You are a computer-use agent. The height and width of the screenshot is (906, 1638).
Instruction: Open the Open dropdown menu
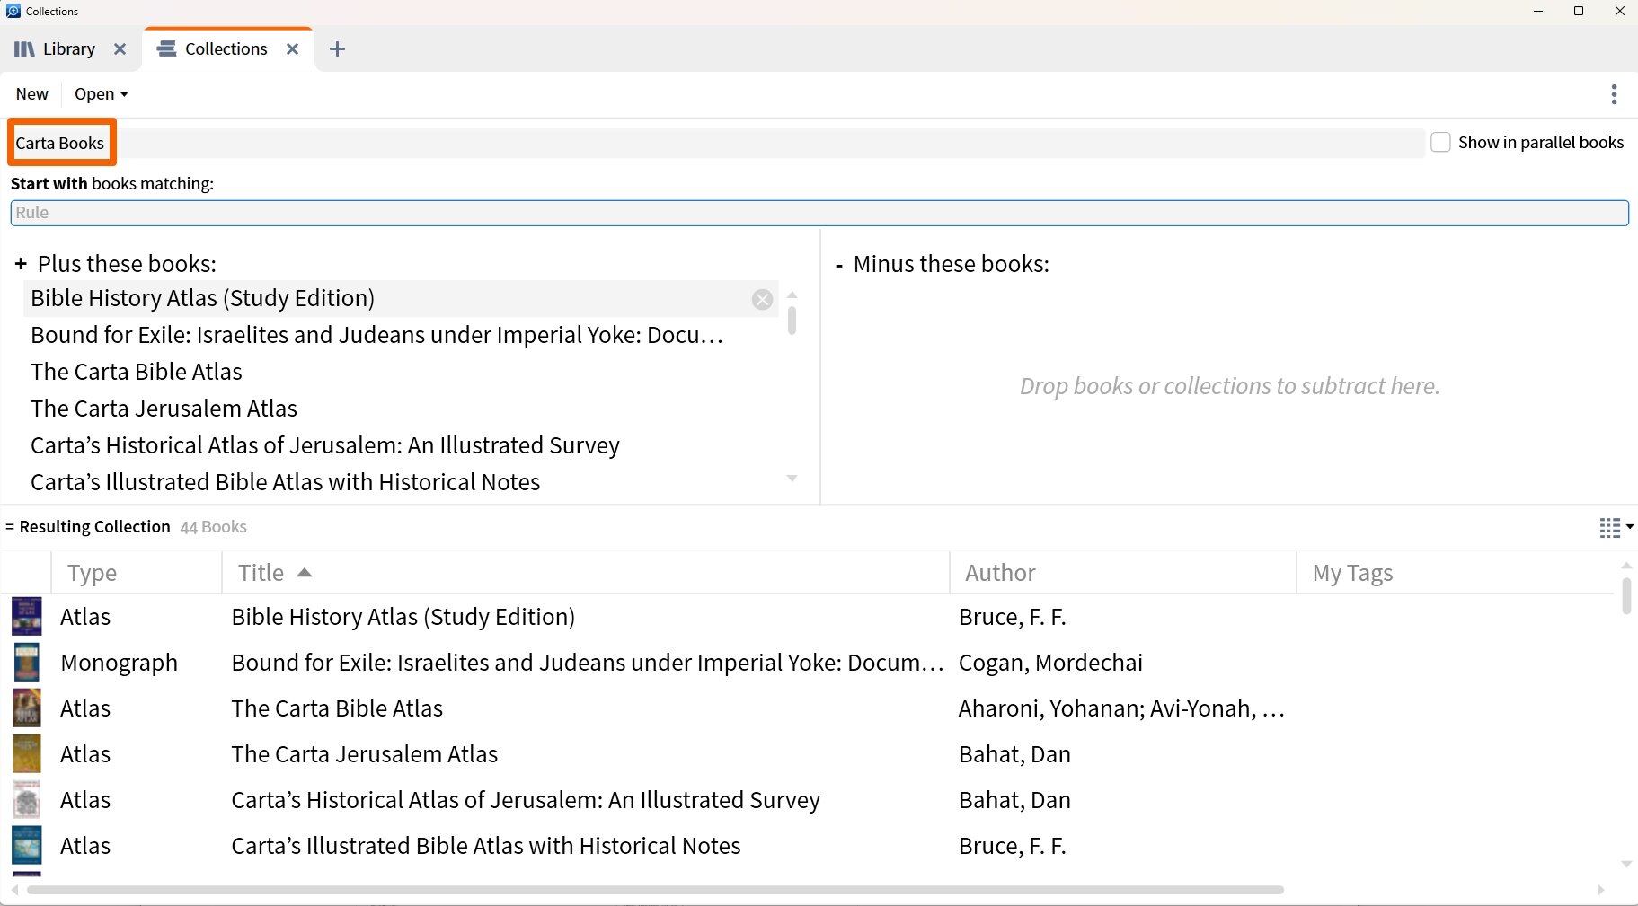tap(101, 94)
